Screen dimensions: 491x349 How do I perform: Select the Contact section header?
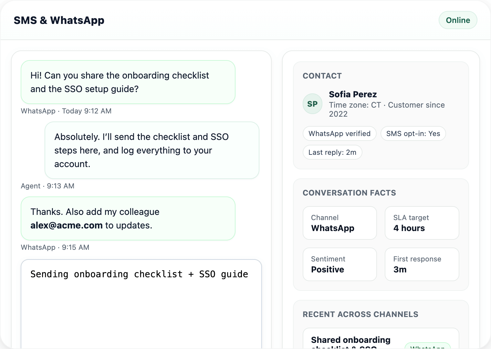322,76
